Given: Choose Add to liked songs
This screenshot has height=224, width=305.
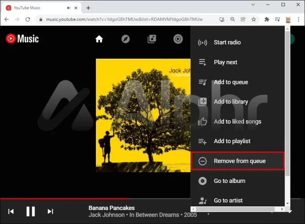Looking at the screenshot, I should pos(237,121).
